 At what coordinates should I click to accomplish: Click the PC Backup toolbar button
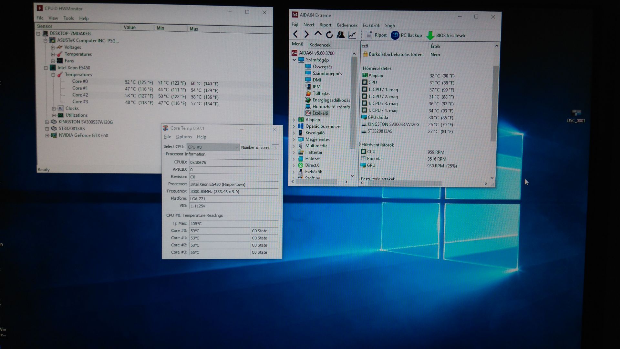tap(406, 35)
